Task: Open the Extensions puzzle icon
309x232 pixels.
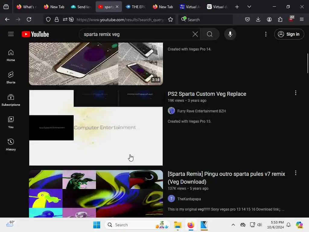Action: click(280, 19)
